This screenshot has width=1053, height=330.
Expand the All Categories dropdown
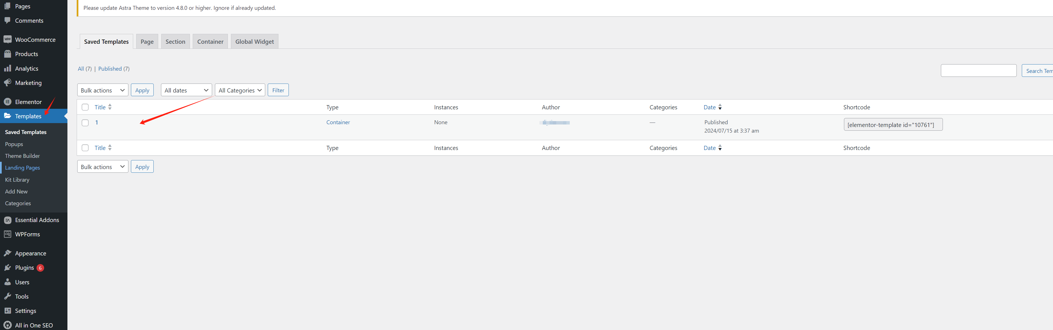pos(239,90)
